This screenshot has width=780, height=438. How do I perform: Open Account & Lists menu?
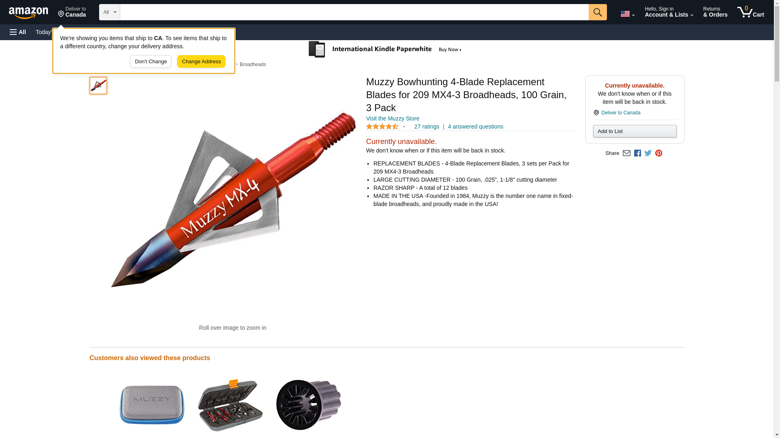(669, 12)
